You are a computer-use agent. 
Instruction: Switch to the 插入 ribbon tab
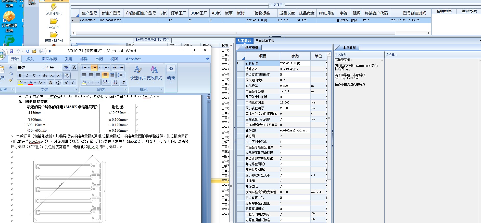point(30,59)
